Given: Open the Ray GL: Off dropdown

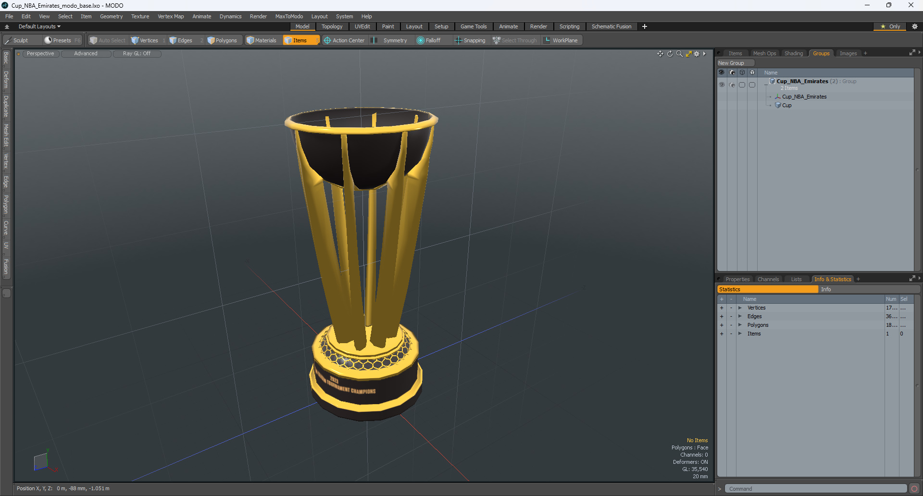Looking at the screenshot, I should (137, 54).
